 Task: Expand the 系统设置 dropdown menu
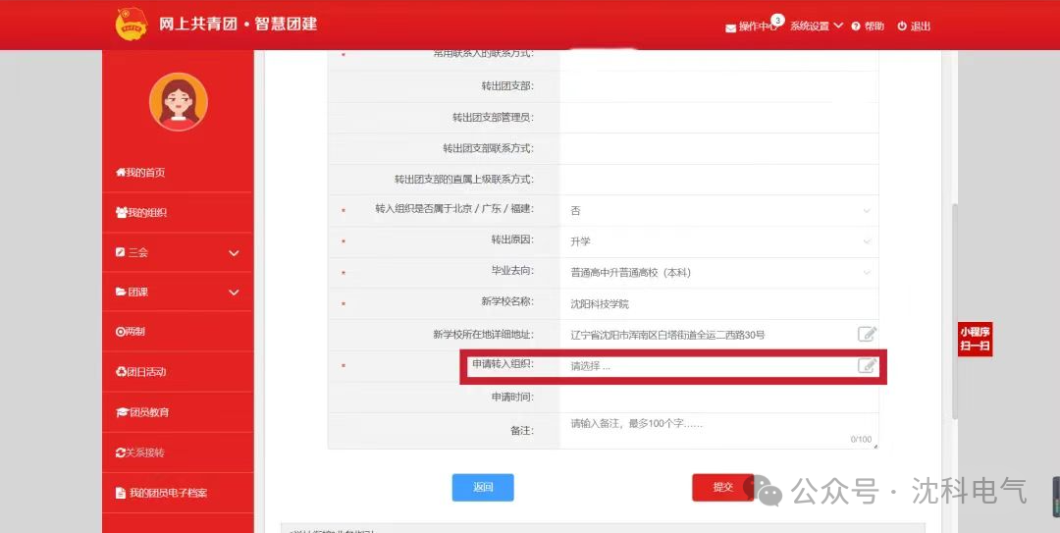(817, 27)
